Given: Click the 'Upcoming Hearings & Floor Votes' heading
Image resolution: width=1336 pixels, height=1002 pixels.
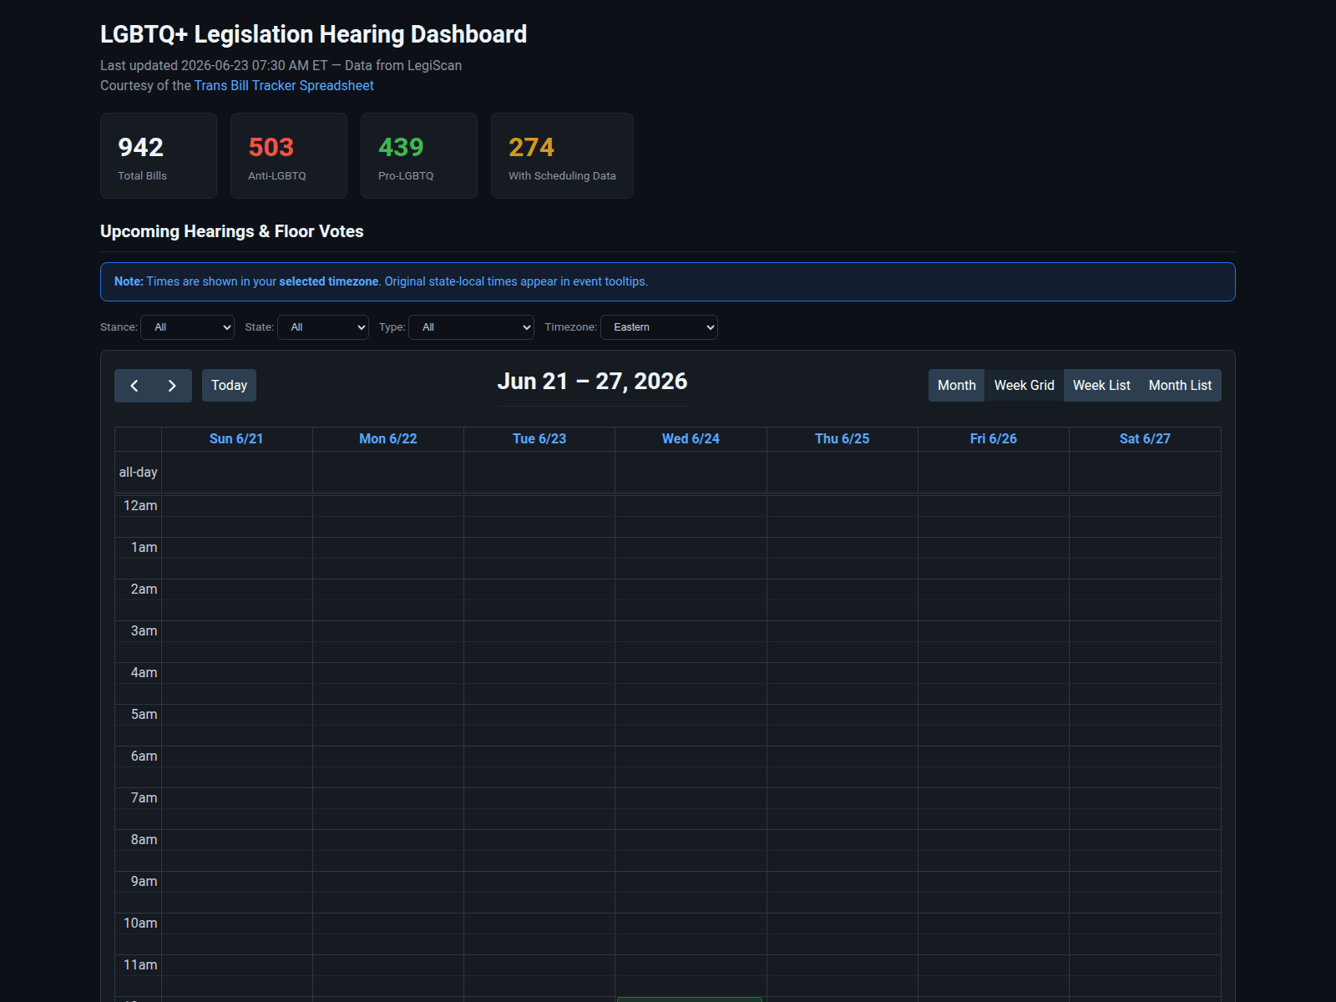Looking at the screenshot, I should point(232,231).
